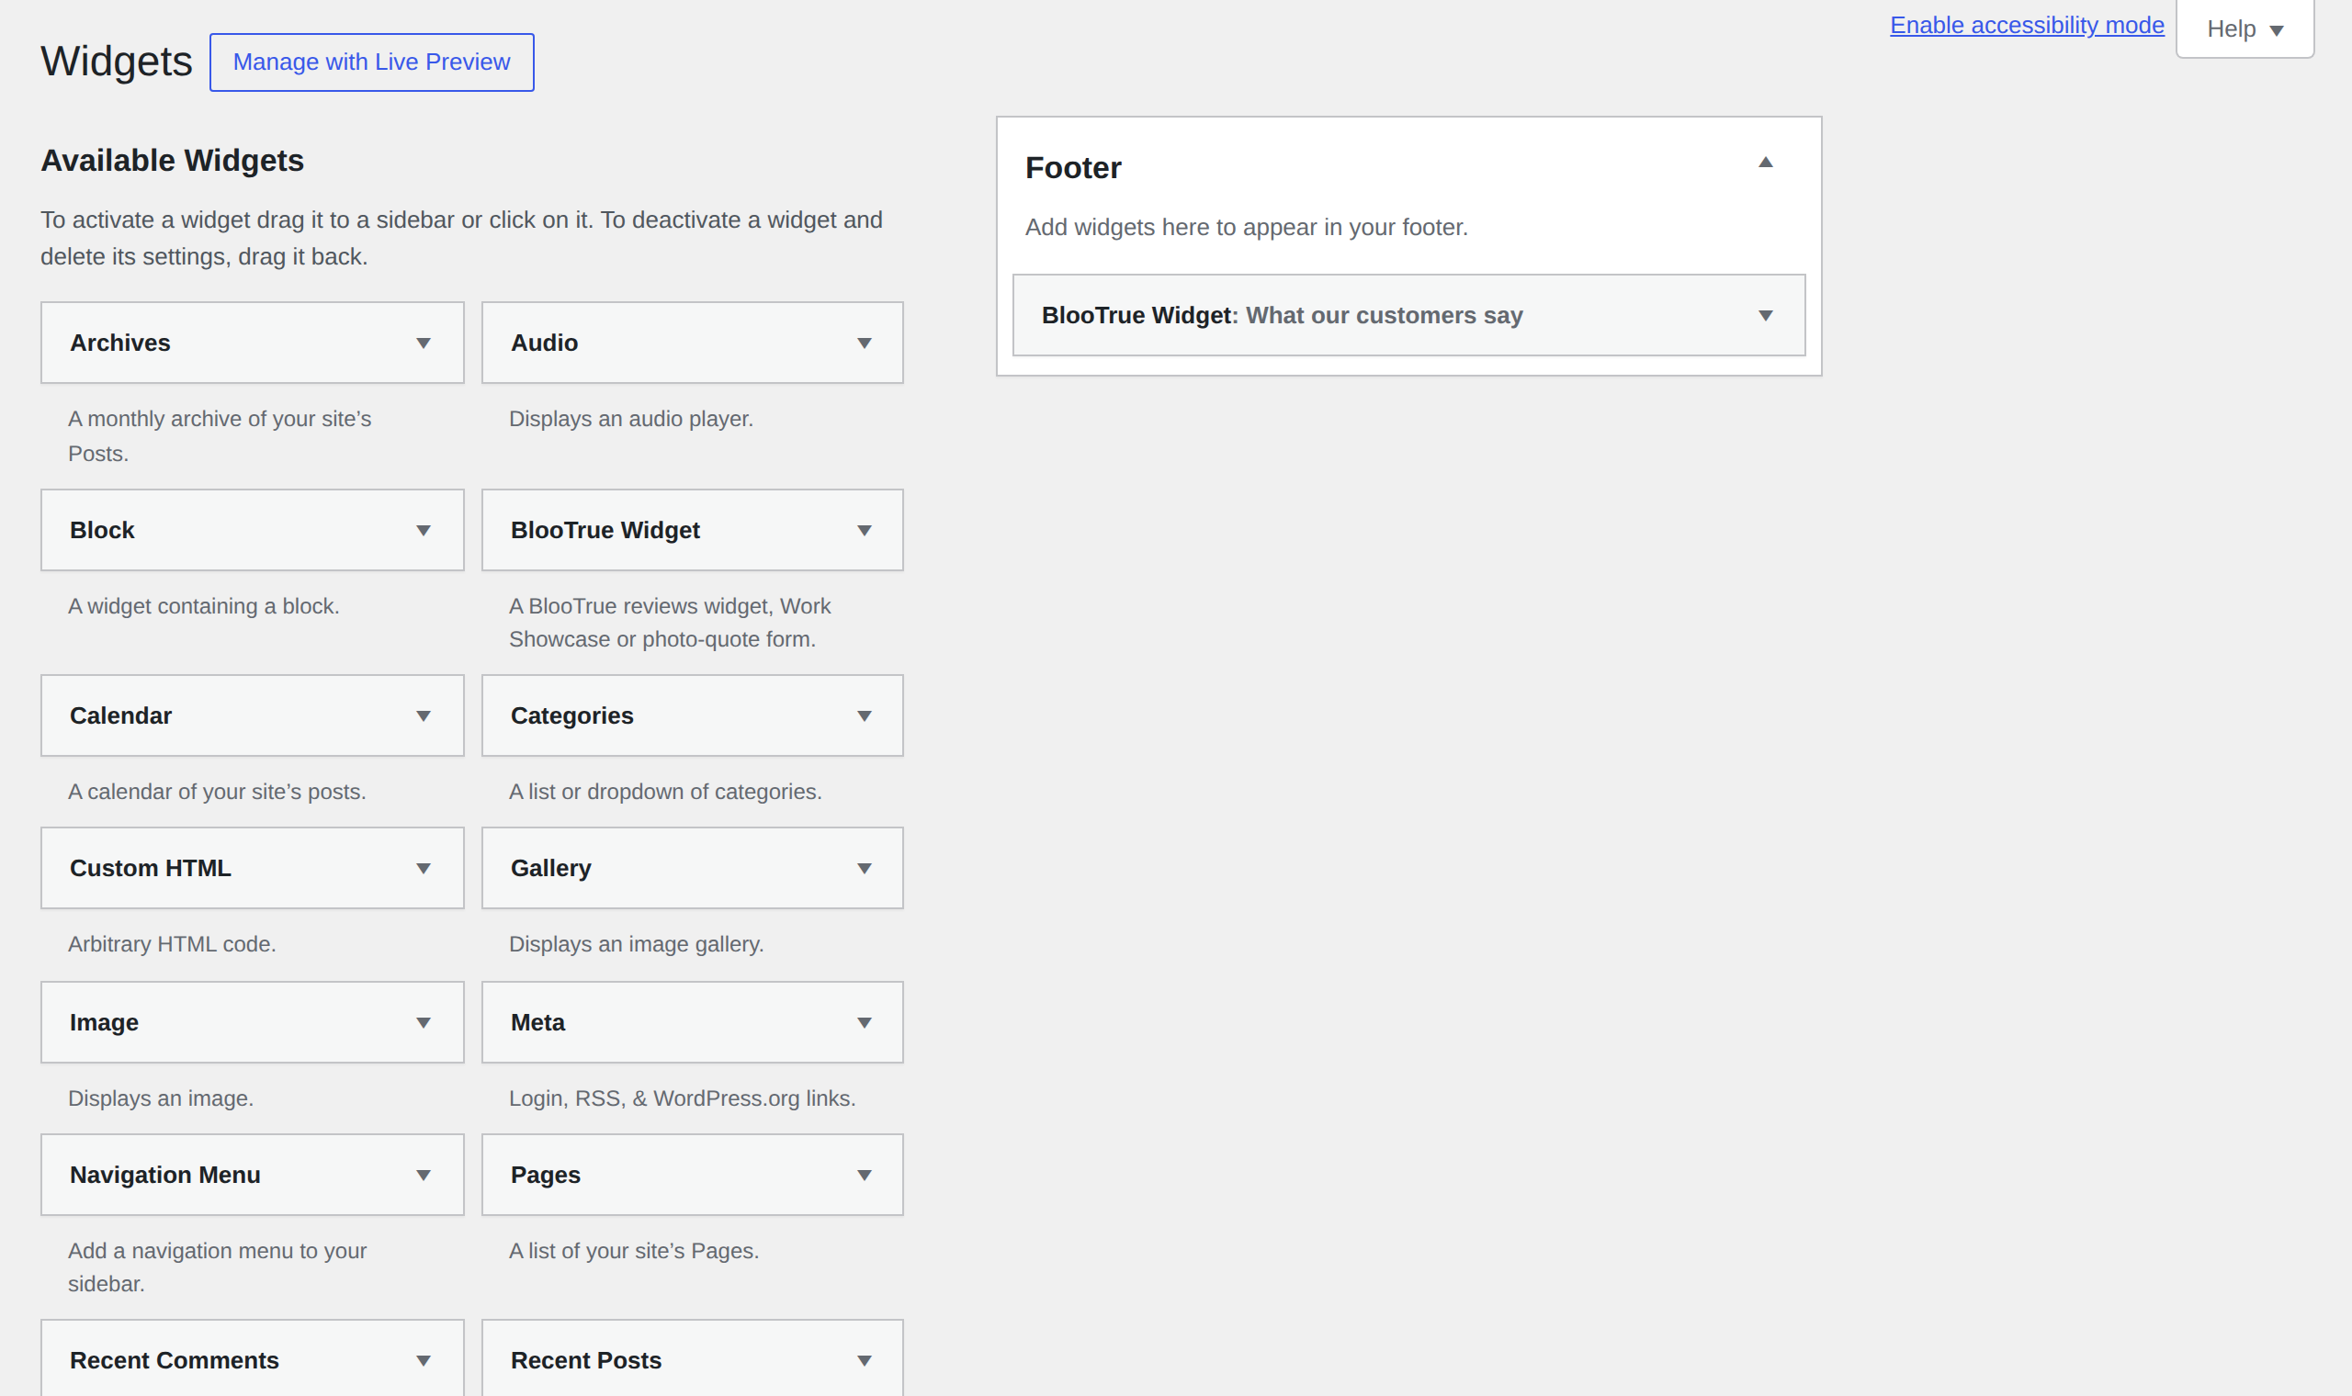Click 'What our customers say' widget title
Image resolution: width=2352 pixels, height=1396 pixels.
coord(1384,315)
